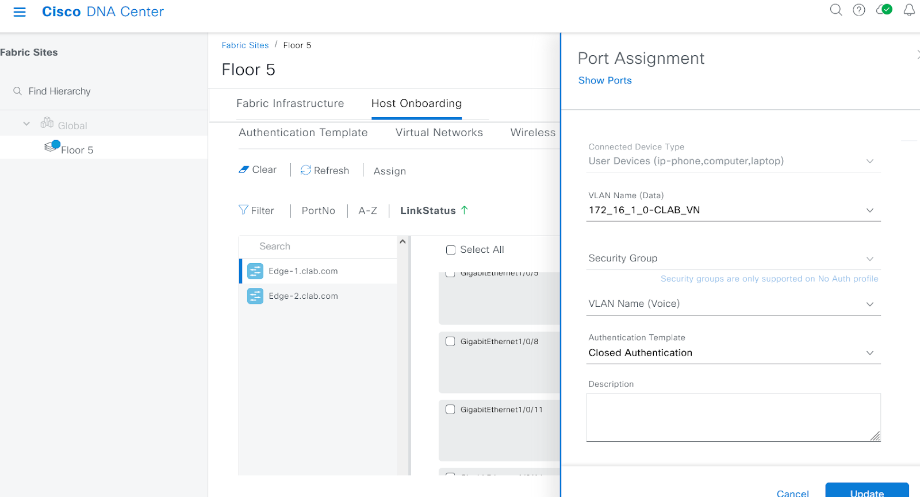Tick the Select All checkbox
Viewport: 920px width, 497px height.
click(451, 250)
